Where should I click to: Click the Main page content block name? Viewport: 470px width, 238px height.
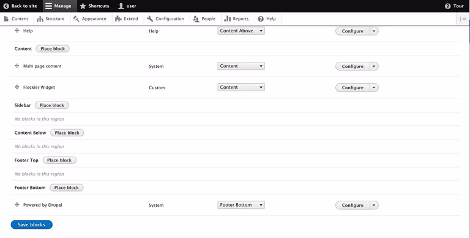[x=42, y=66]
